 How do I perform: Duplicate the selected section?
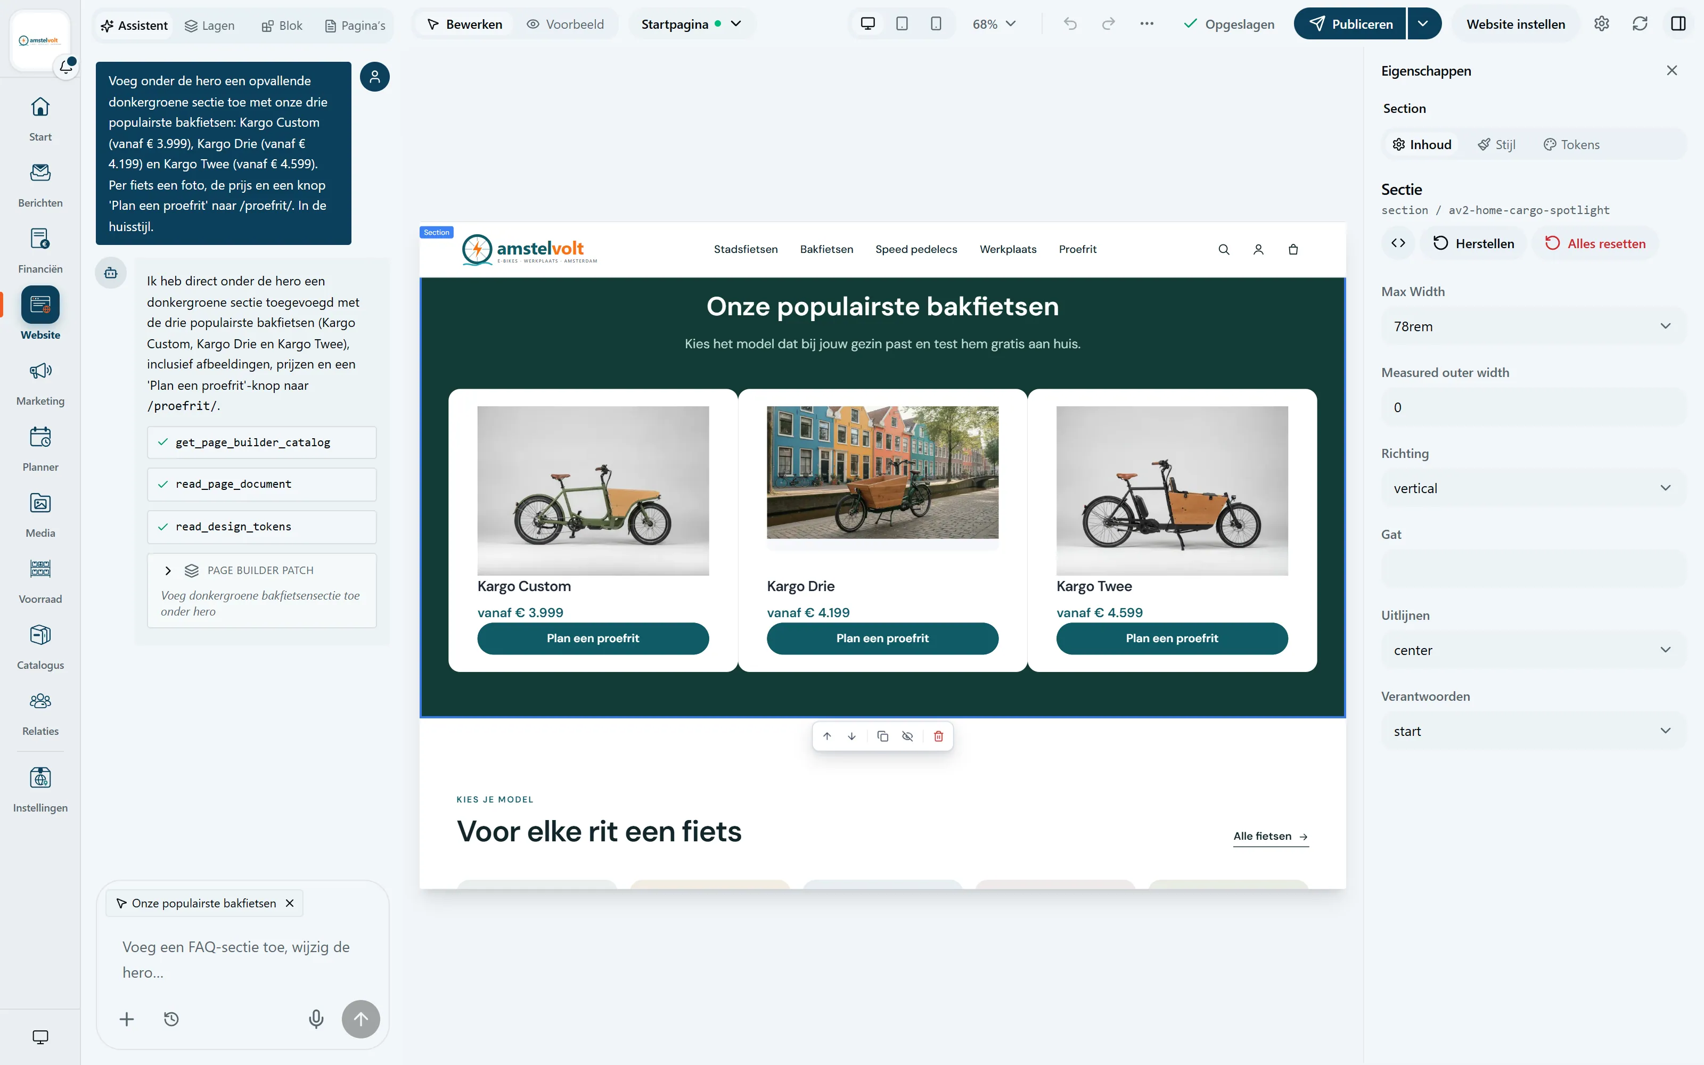[882, 736]
